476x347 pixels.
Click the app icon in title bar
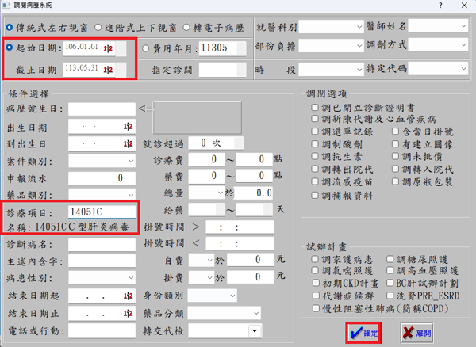click(9, 7)
